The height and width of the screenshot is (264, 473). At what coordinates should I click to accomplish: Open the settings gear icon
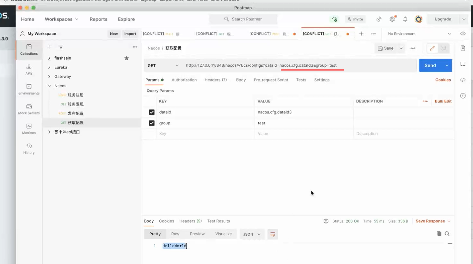click(392, 19)
